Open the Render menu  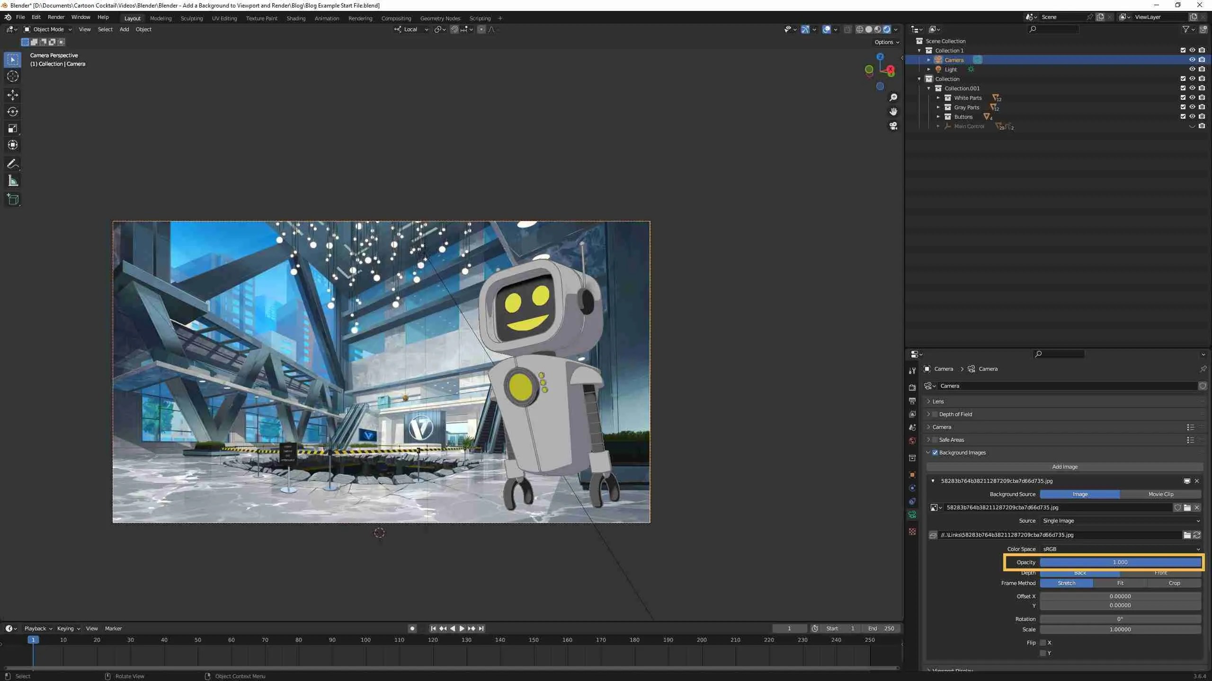pyautogui.click(x=56, y=17)
